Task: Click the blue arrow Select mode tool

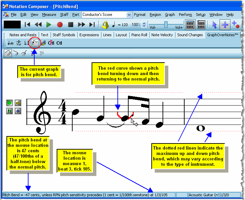Action: [214, 25]
